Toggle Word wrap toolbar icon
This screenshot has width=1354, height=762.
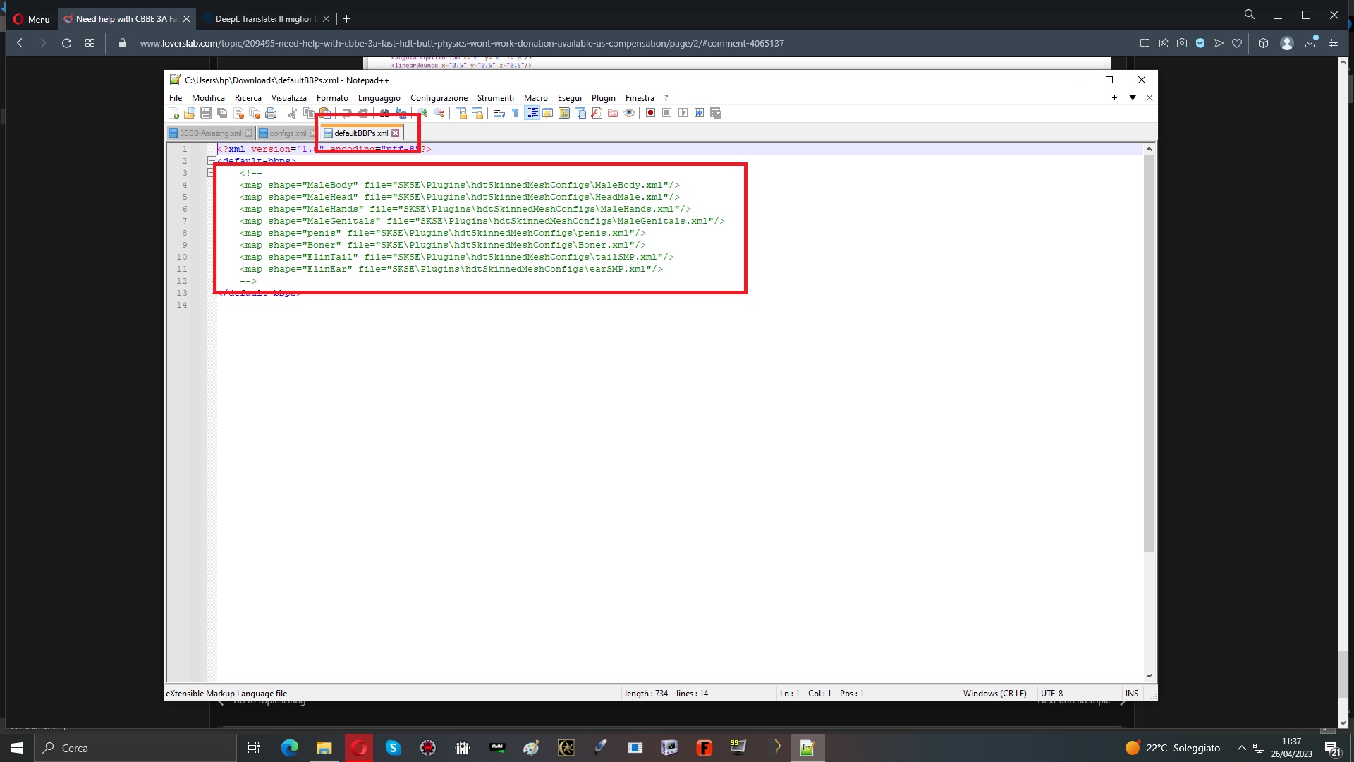(x=499, y=113)
